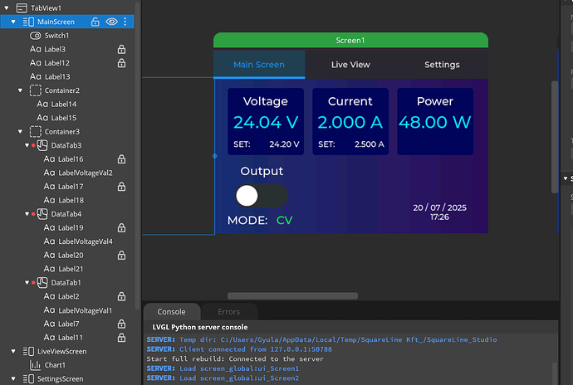Click the Container2 dashed-box icon
This screenshot has width=573, height=385.
[x=36, y=90]
